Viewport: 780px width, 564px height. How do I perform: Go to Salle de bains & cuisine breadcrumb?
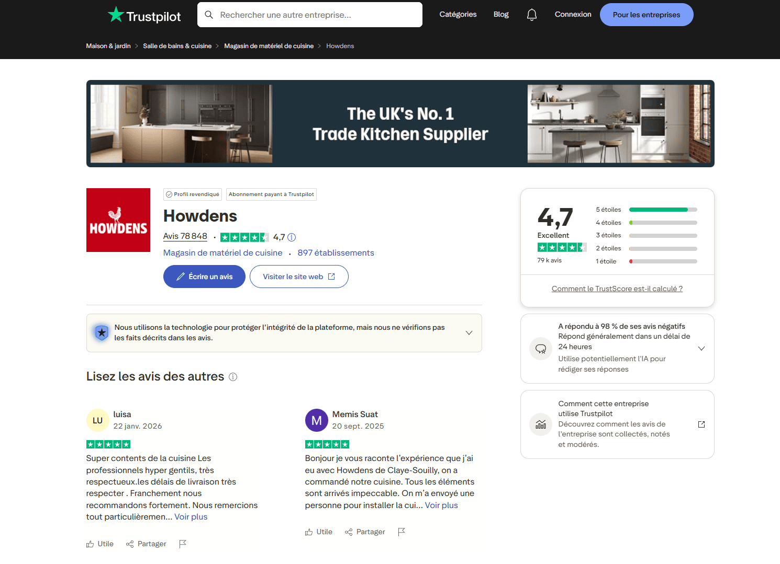click(x=177, y=46)
